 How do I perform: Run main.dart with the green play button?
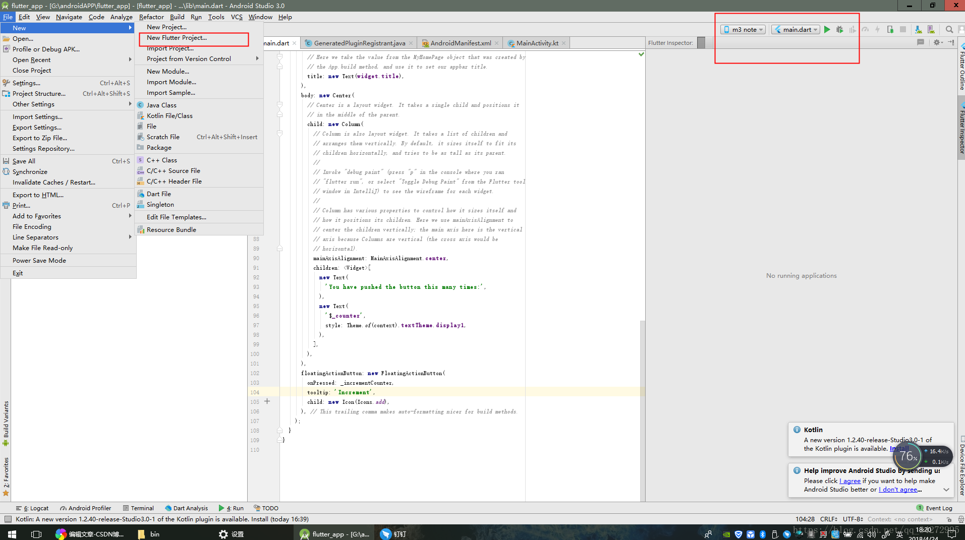pyautogui.click(x=827, y=30)
